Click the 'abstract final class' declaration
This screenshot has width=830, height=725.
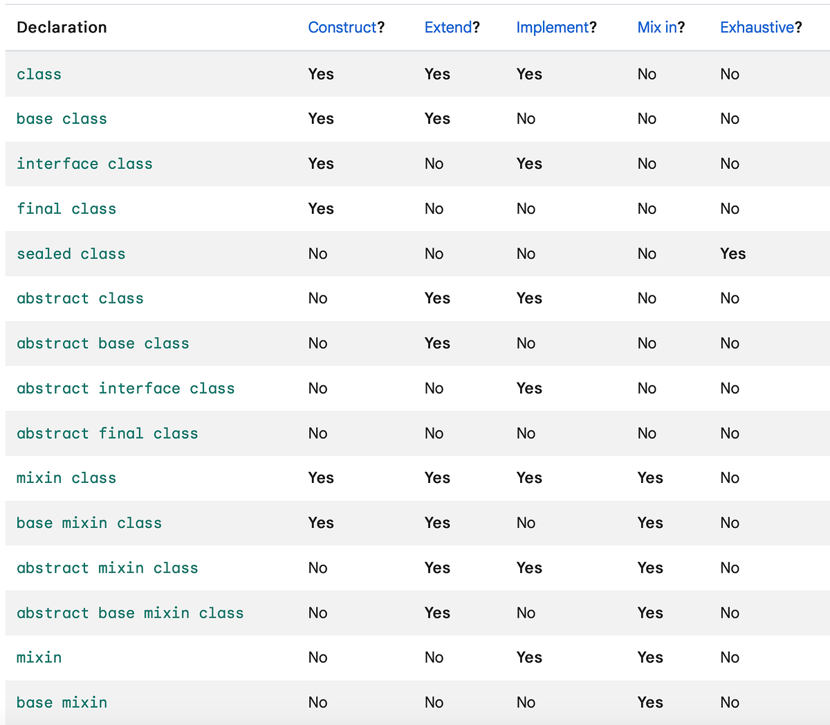(107, 434)
